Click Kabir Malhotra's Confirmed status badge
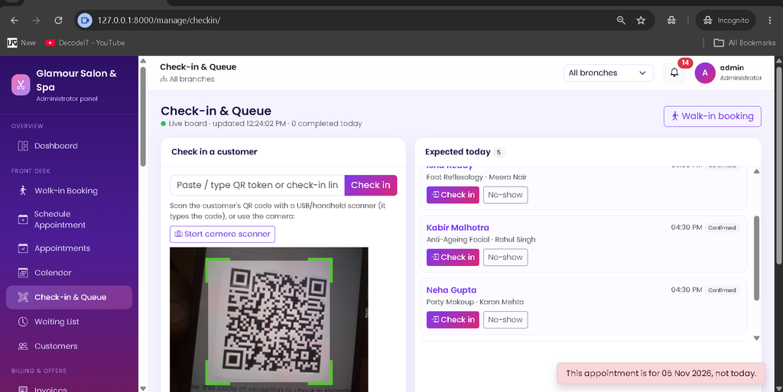The height and width of the screenshot is (392, 783). (x=722, y=228)
